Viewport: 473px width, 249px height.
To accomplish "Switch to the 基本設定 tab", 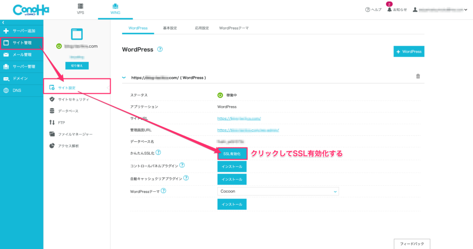I will pos(170,28).
